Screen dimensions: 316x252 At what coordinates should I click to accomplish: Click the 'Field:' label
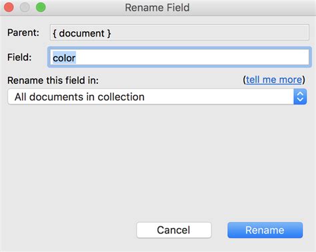[x=19, y=57]
